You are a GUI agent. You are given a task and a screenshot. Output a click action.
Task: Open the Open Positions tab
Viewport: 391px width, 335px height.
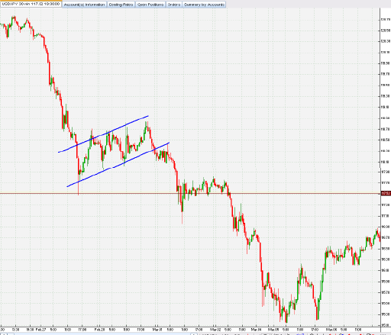coord(150,5)
